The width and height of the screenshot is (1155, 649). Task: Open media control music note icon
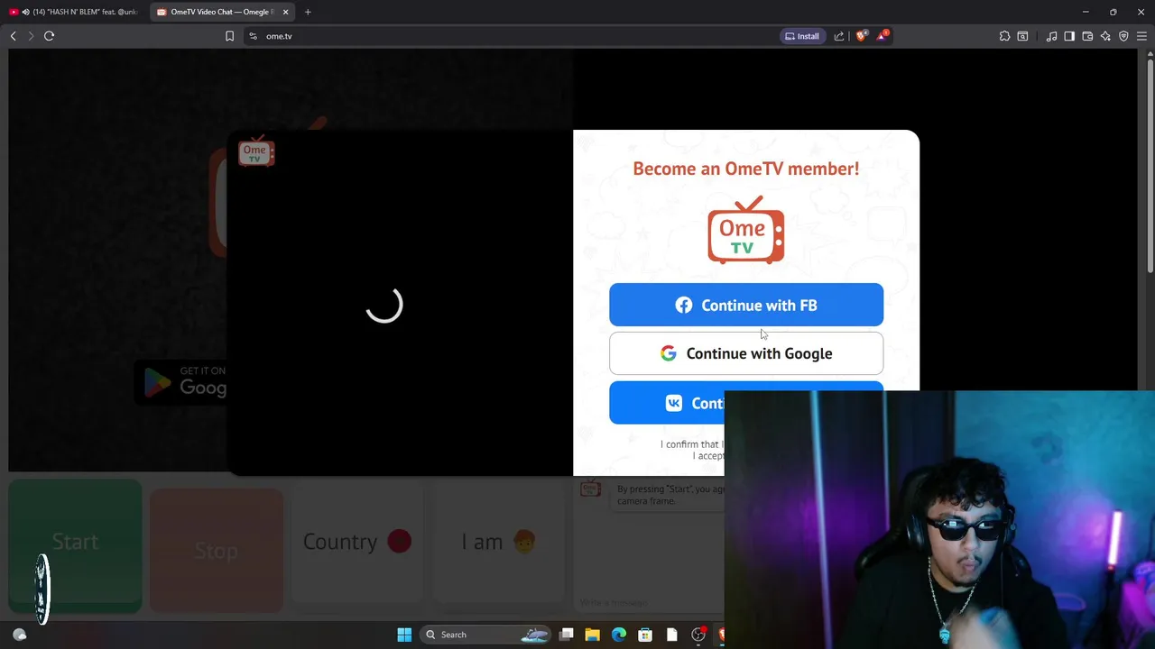[x=1051, y=36]
